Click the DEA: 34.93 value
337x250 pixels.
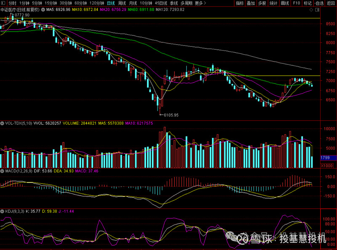pos(64,171)
